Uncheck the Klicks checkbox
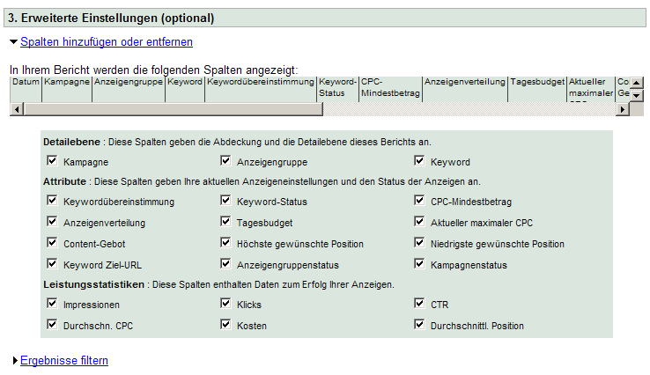 click(226, 304)
